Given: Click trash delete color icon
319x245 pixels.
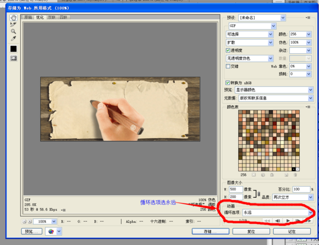Looking at the screenshot, I should 295,175.
